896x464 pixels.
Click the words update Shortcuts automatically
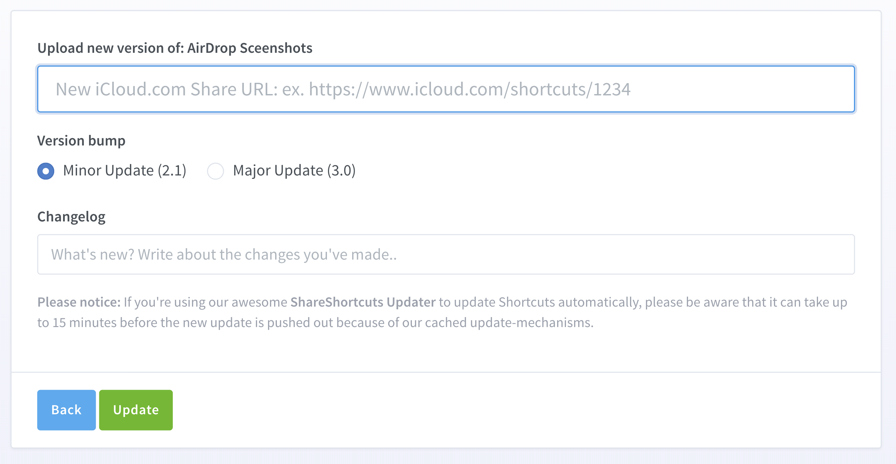(x=548, y=302)
